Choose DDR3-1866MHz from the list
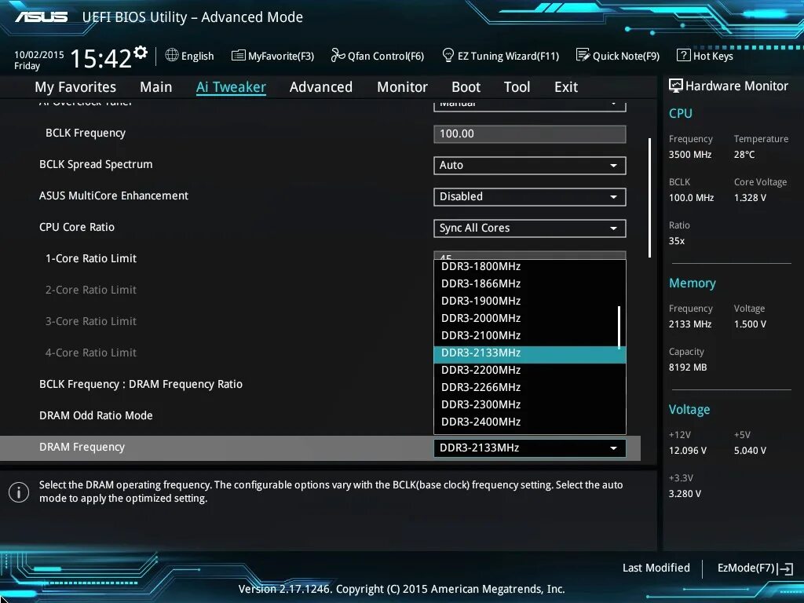 pos(530,283)
